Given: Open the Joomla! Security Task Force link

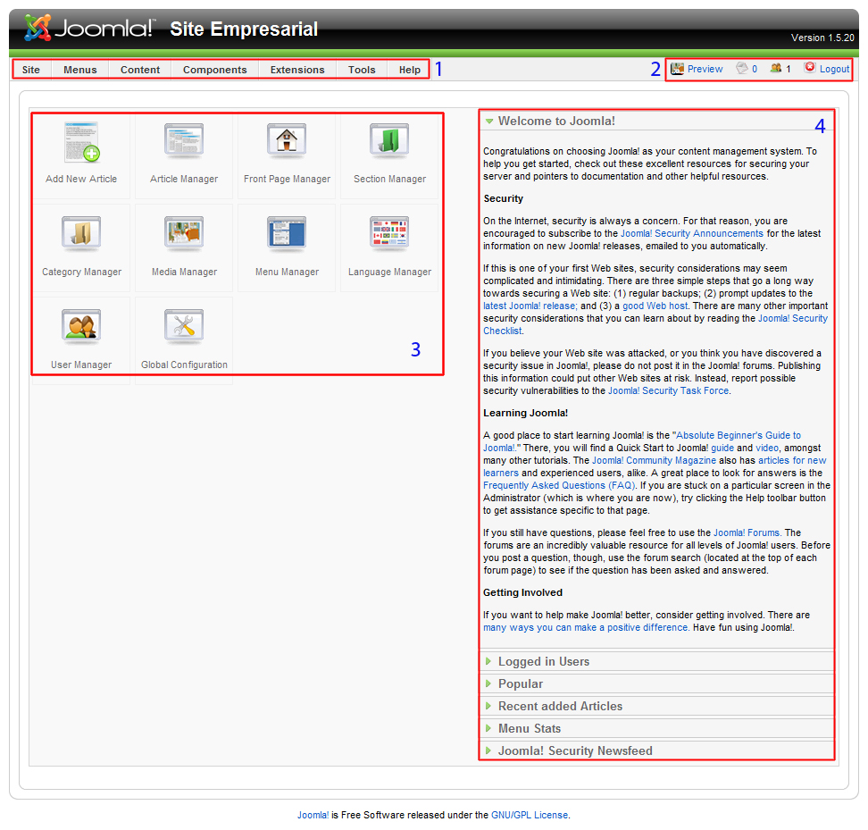Looking at the screenshot, I should tap(668, 390).
